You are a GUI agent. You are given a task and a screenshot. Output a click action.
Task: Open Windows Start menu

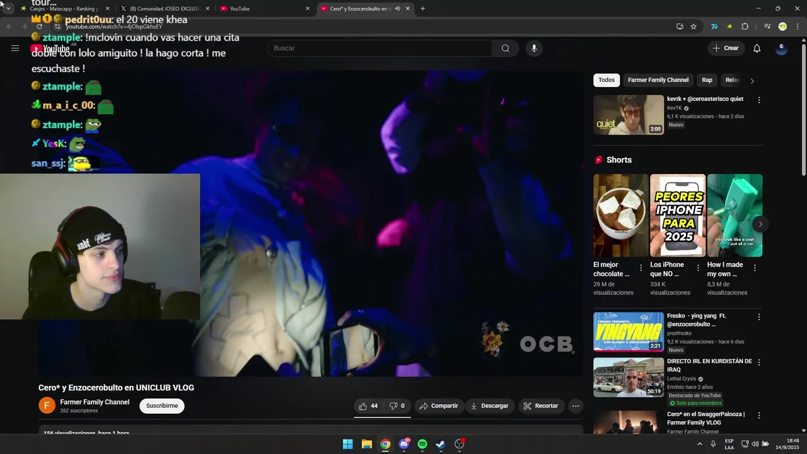point(347,444)
